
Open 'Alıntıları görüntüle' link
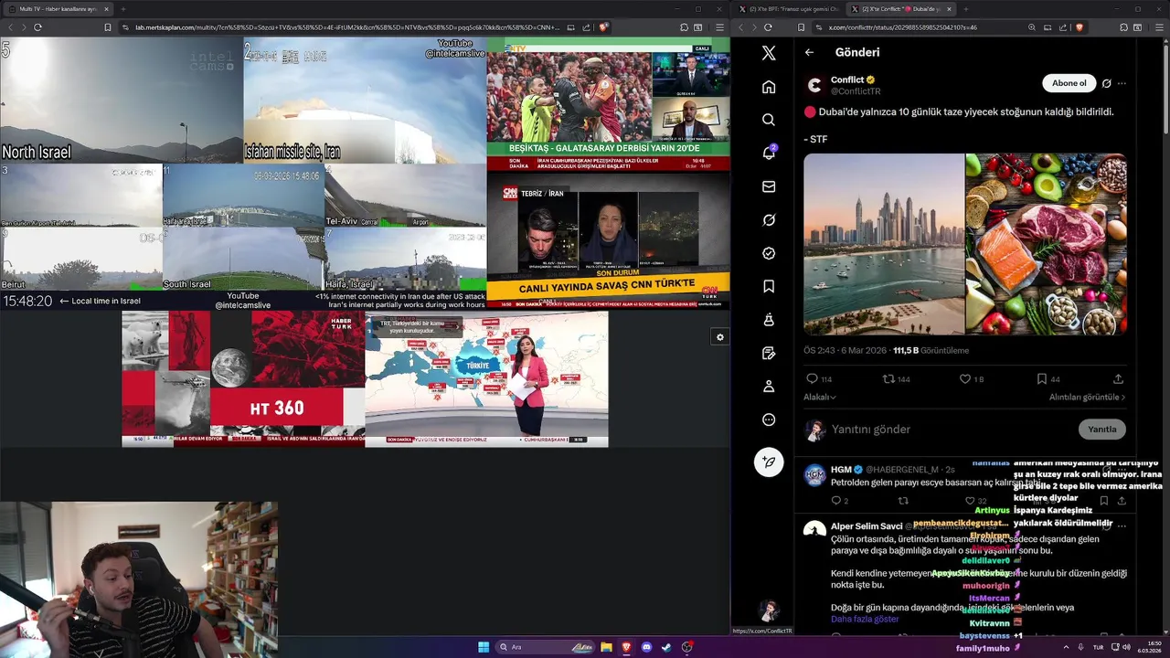1087,397
